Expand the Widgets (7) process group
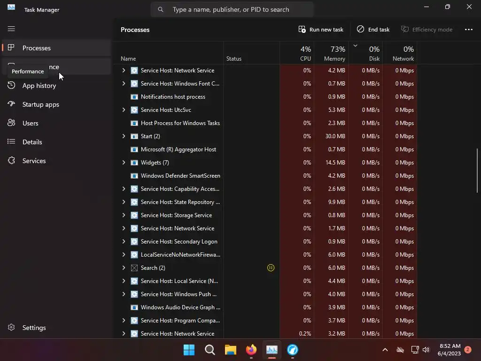This screenshot has width=481, height=361. [x=124, y=162]
